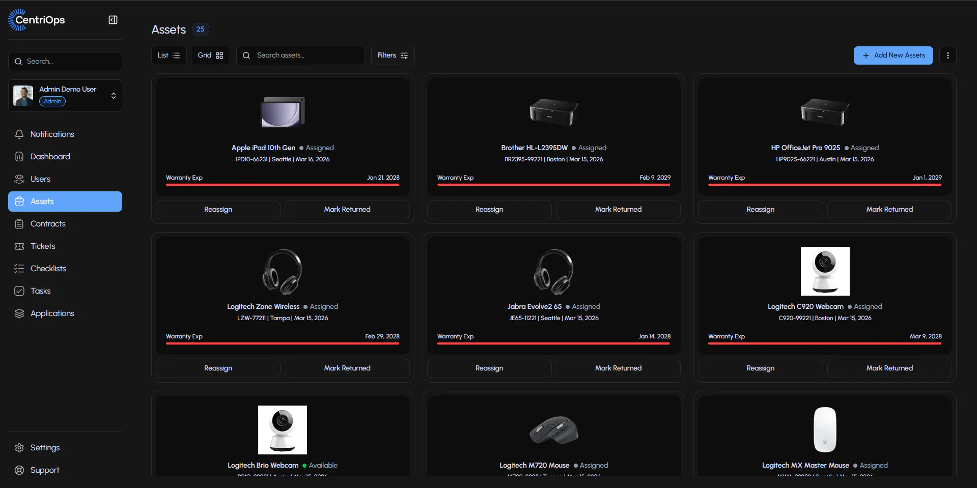Reassign the Brother HL-L2395DW printer
Viewport: 977px width, 488px height.
489,210
